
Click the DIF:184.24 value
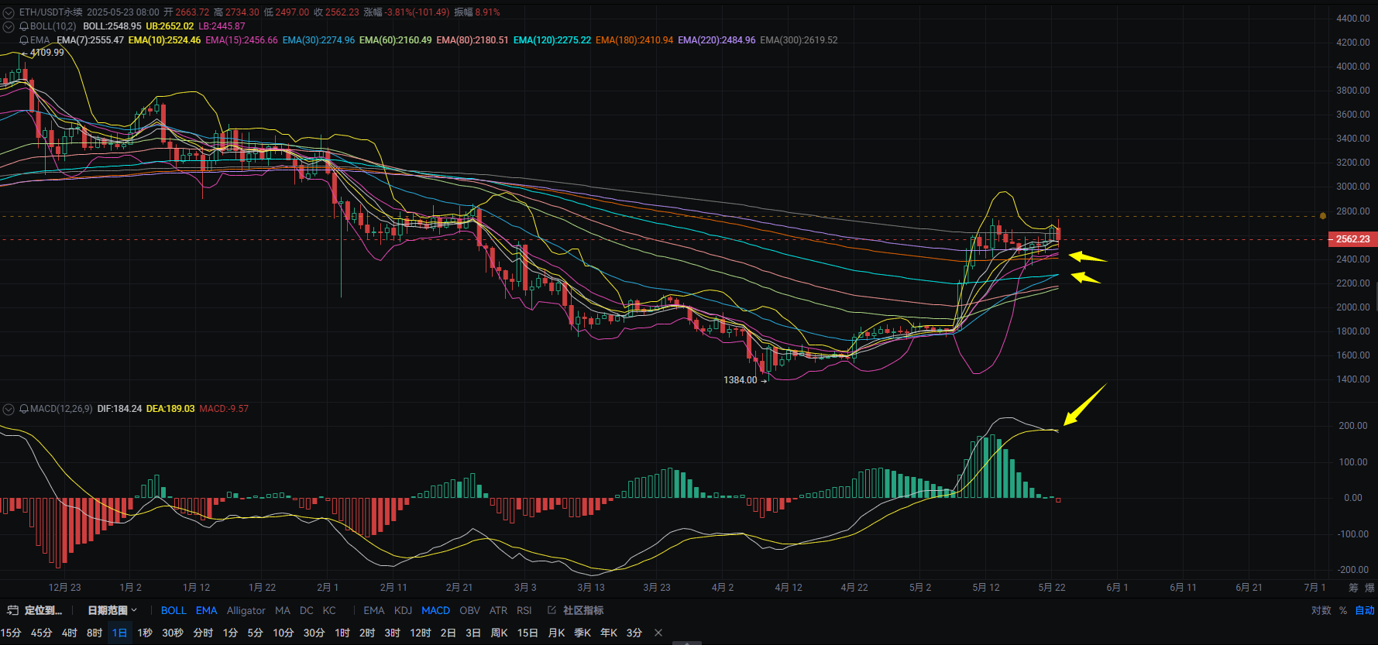click(x=119, y=409)
